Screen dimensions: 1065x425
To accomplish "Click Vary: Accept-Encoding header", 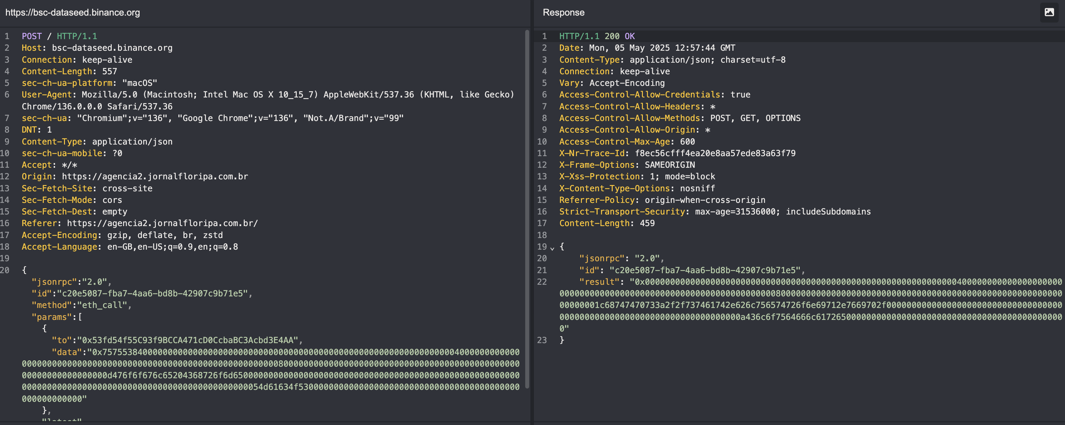I will pyautogui.click(x=612, y=83).
